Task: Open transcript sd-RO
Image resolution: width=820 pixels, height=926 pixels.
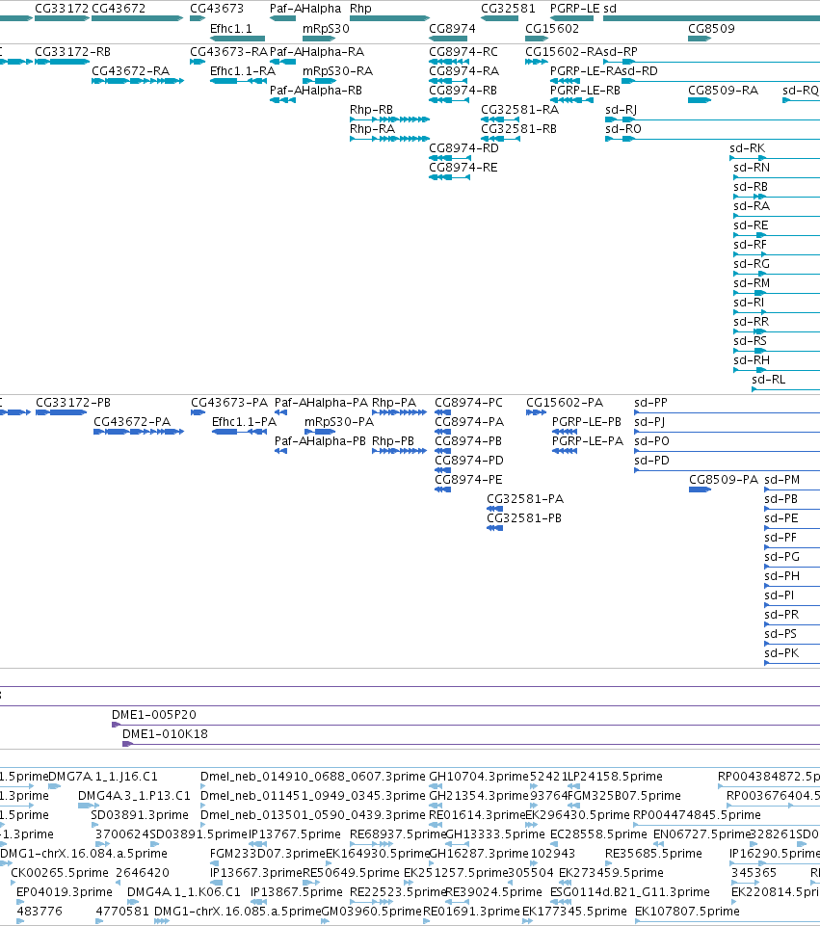Action: 623,129
